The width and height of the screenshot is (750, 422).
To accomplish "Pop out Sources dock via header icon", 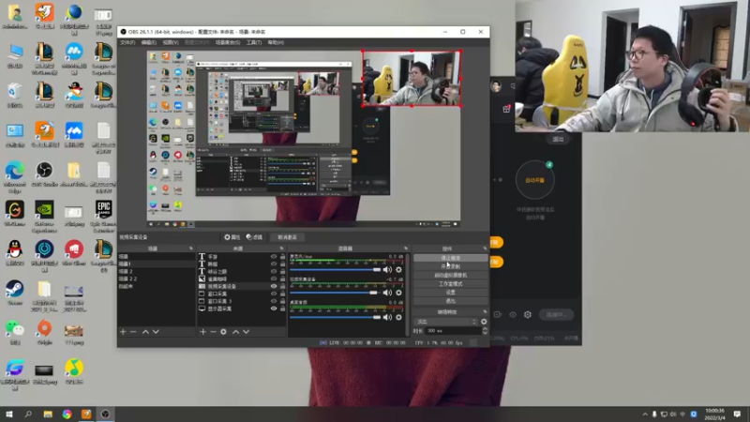I will click(x=282, y=249).
